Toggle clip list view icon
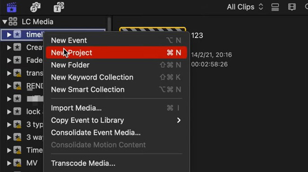Image resolution: width=308 pixels, height=172 pixels. (x=275, y=7)
